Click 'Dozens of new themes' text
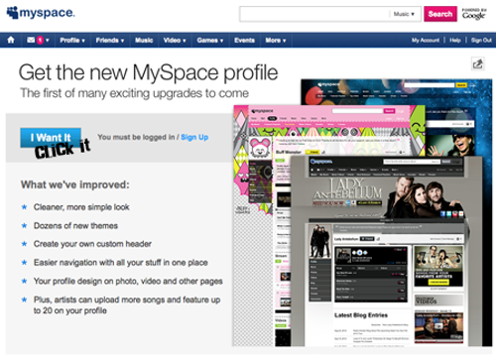 [x=75, y=226]
